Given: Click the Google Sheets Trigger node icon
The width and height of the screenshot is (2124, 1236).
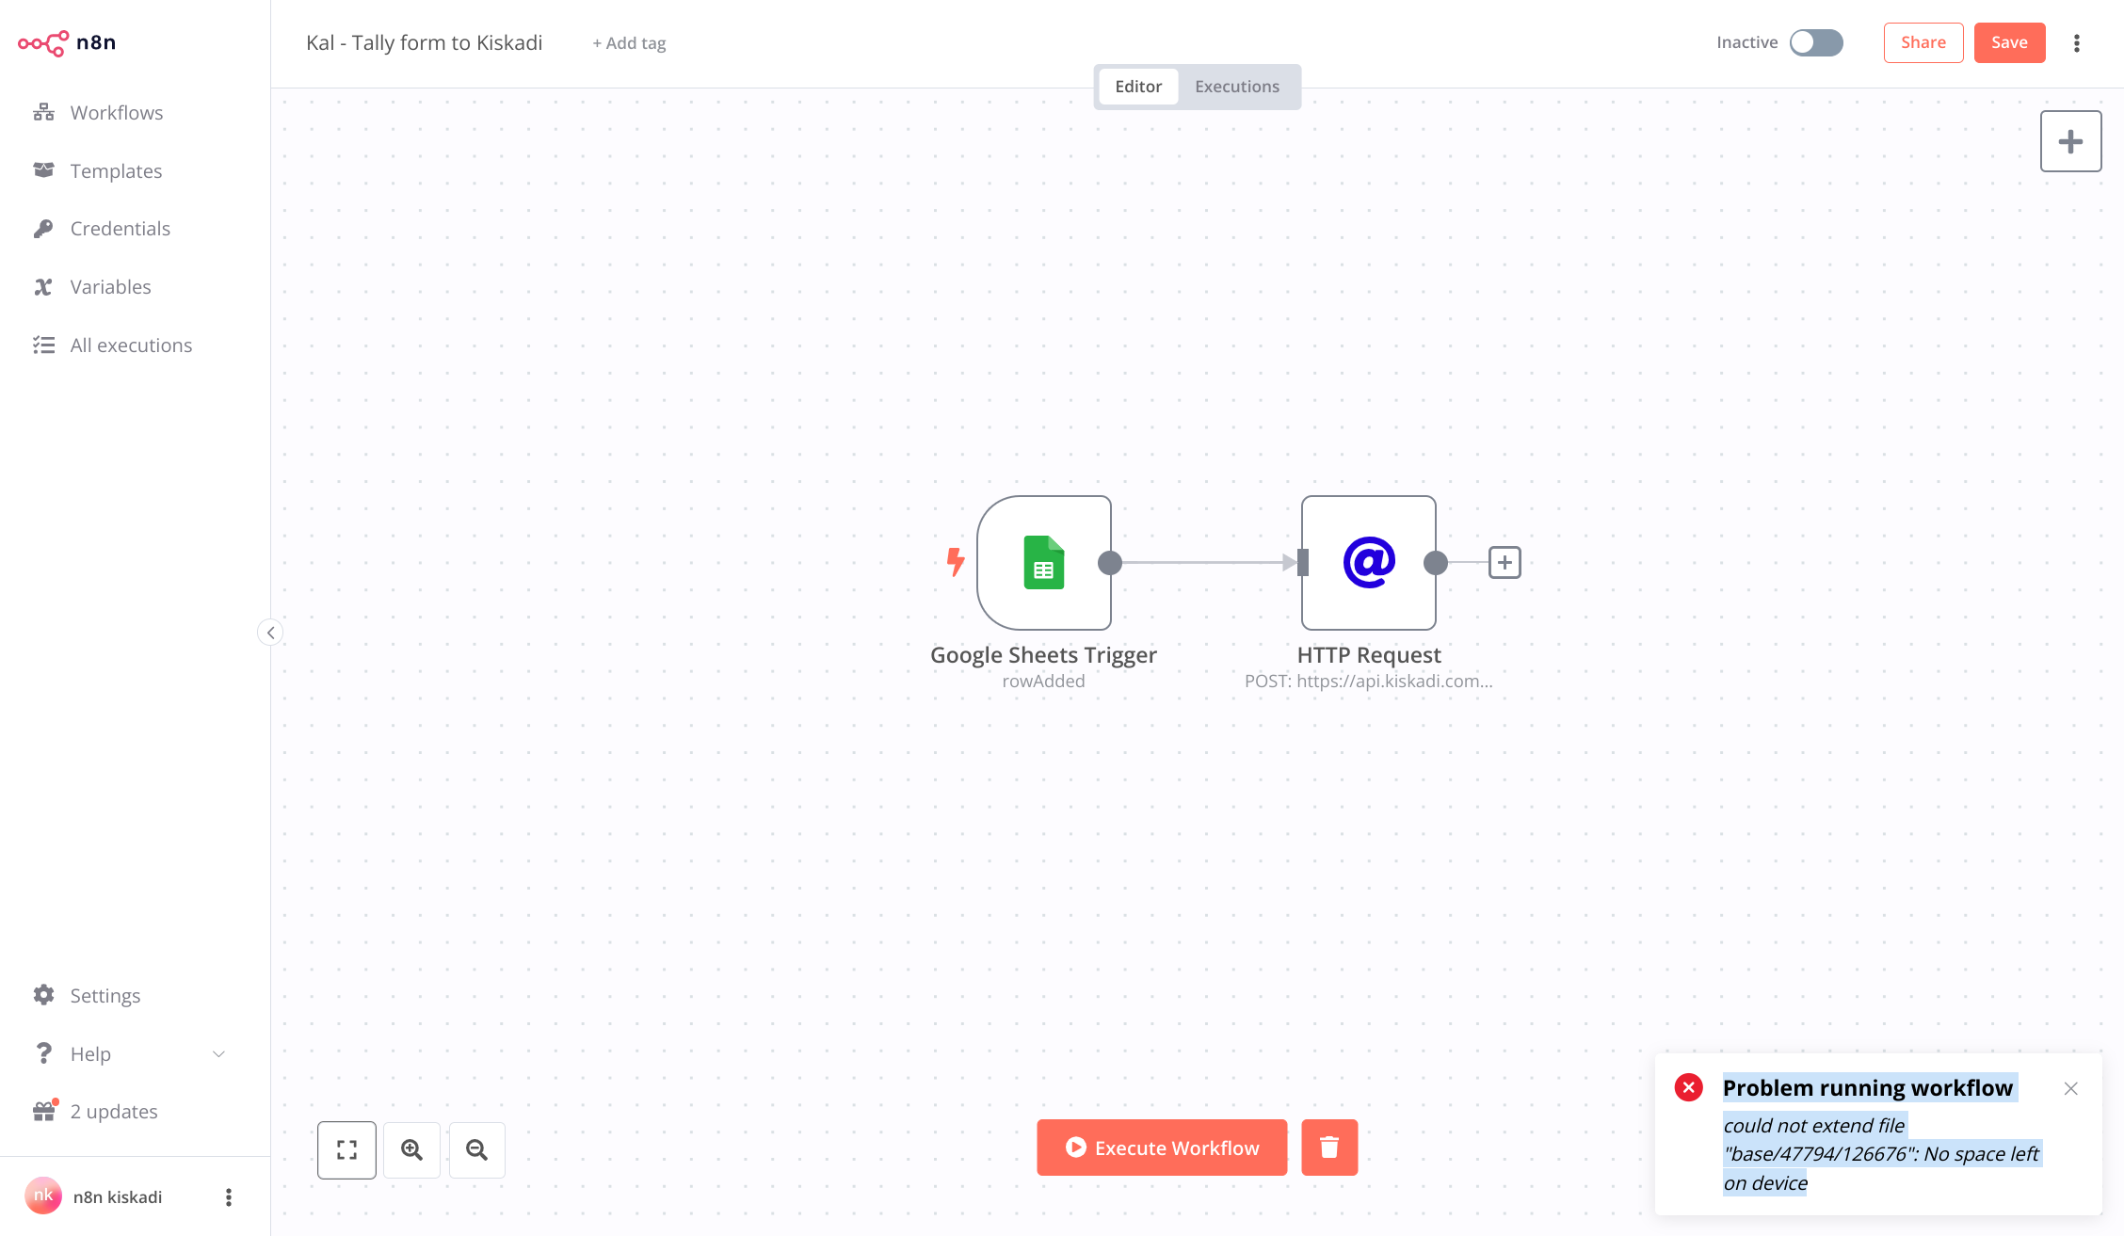Looking at the screenshot, I should pos(1044,562).
